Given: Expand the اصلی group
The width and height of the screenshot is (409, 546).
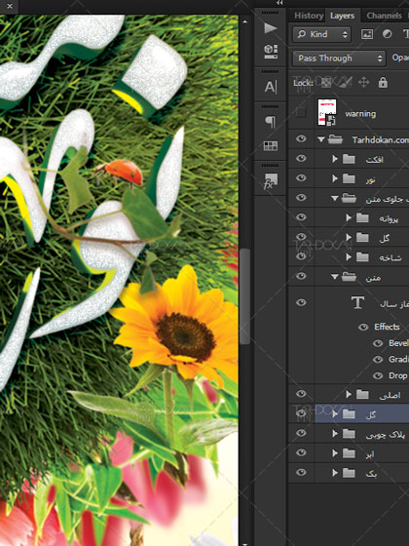Looking at the screenshot, I should pyautogui.click(x=349, y=394).
